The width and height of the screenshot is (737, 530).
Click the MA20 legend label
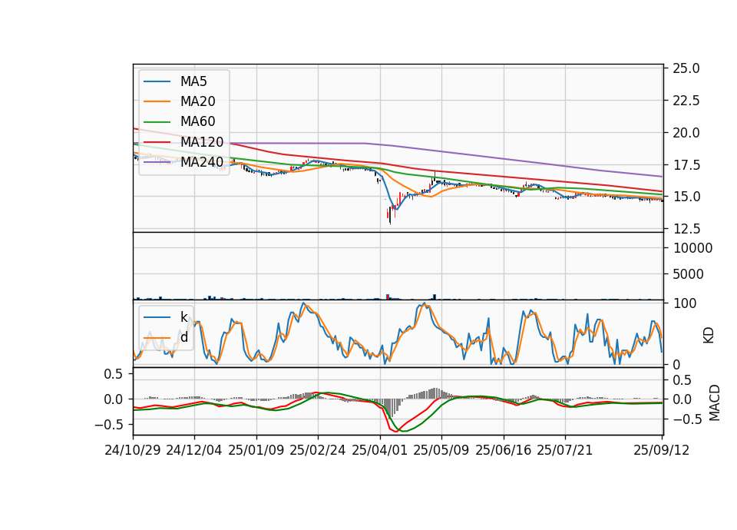(198, 101)
